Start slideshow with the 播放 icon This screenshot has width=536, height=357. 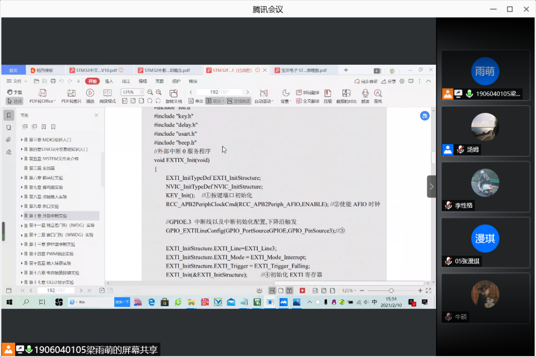90,93
